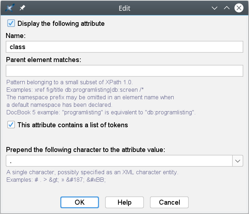Expand the prepend character dropdown arrow
Screen dimensions: 249x214
pos(238,161)
